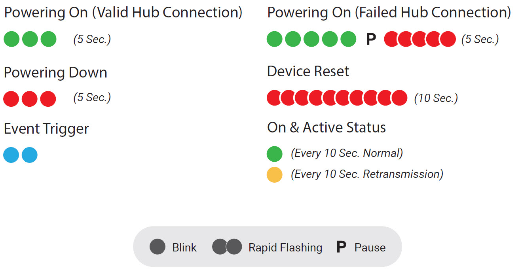Click the Rapid Flashing legend label
This screenshot has width=522, height=272.
point(285,247)
